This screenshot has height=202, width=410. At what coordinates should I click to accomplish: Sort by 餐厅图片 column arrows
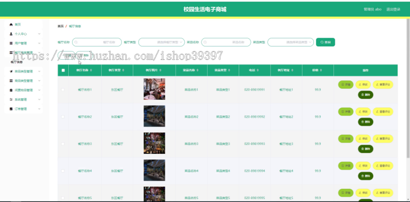pyautogui.click(x=160, y=70)
